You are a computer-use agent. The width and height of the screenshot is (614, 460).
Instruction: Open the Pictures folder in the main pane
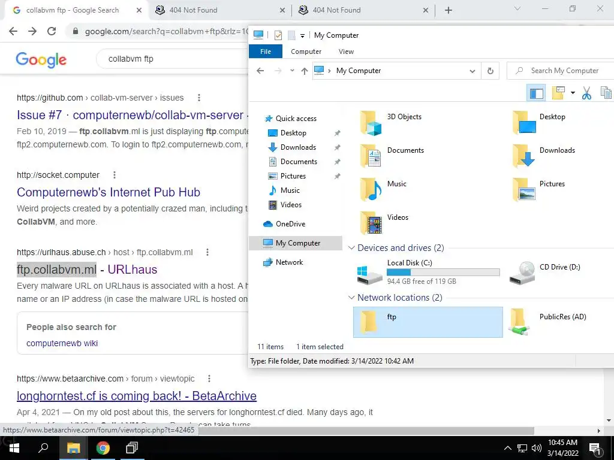click(524, 190)
